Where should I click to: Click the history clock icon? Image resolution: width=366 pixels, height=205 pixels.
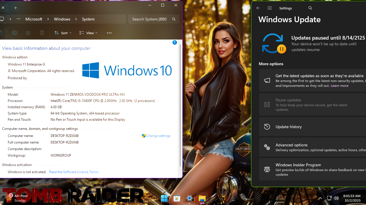tap(267, 127)
